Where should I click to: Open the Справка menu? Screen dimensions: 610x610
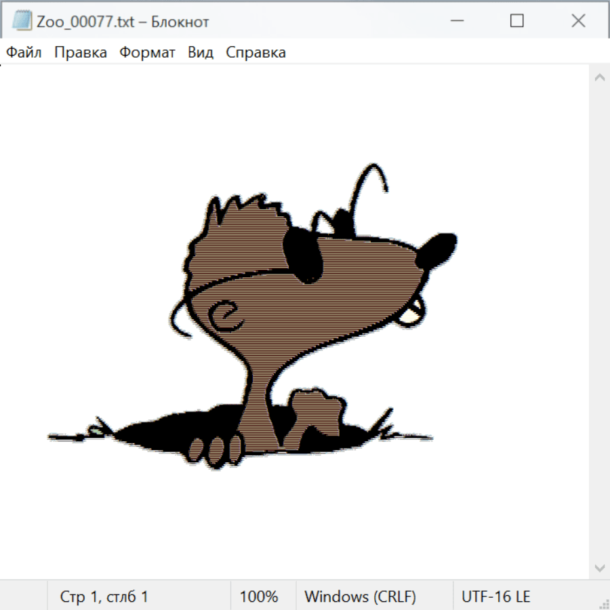pos(256,53)
